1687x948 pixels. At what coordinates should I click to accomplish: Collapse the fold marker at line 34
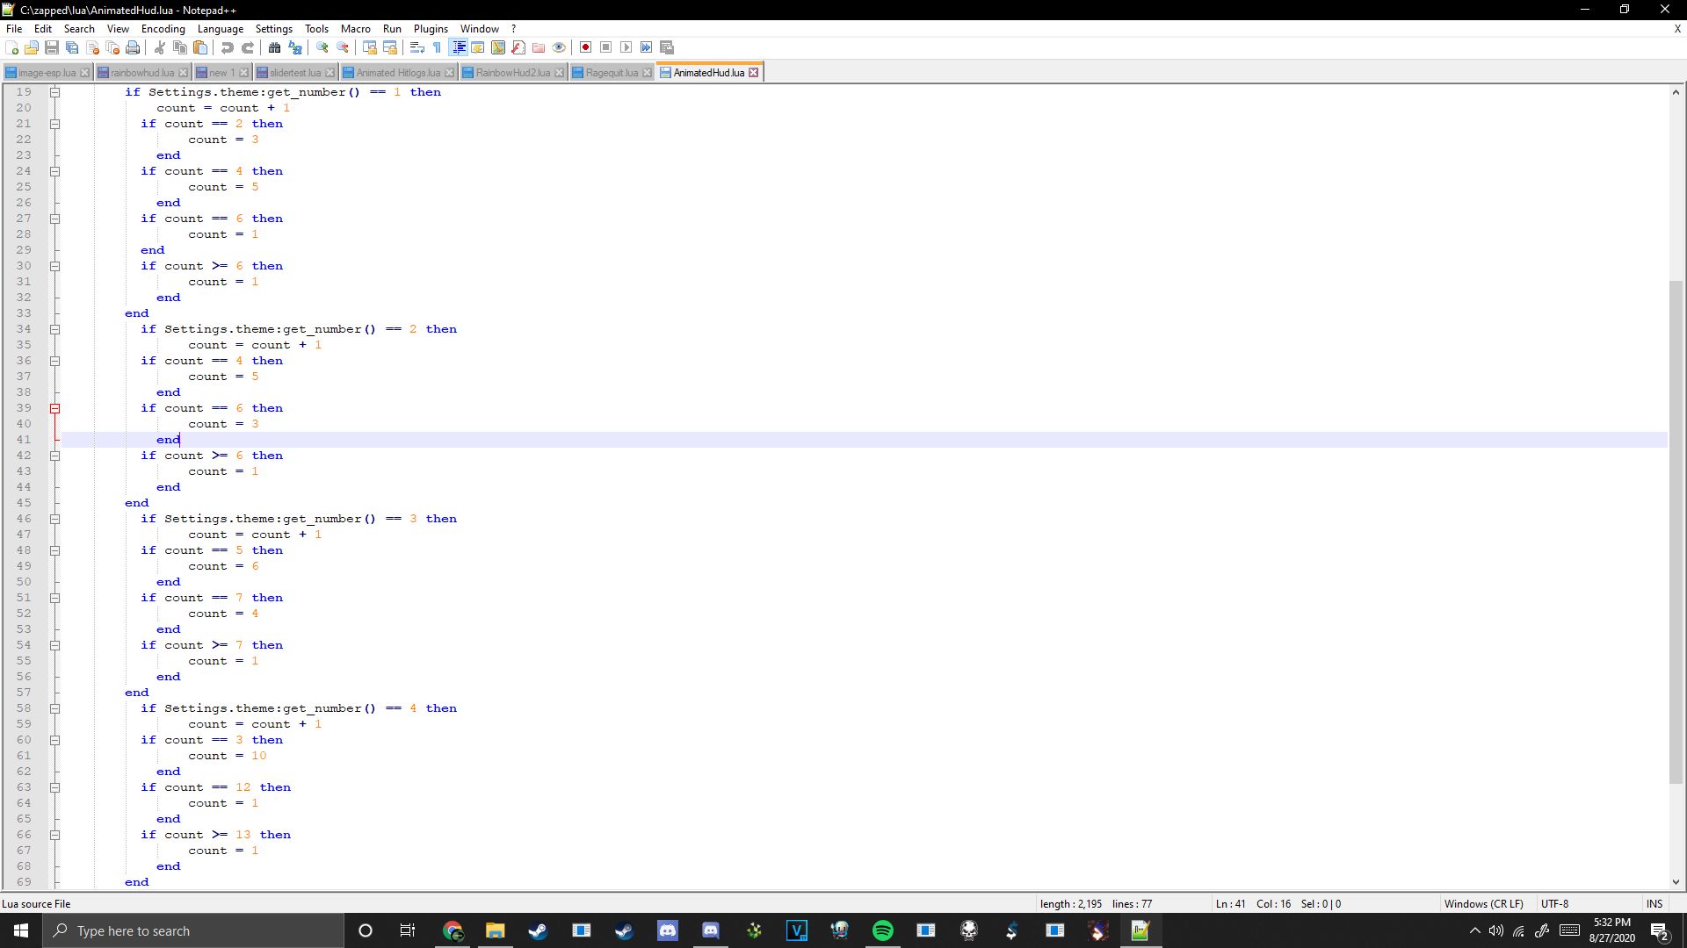point(55,329)
